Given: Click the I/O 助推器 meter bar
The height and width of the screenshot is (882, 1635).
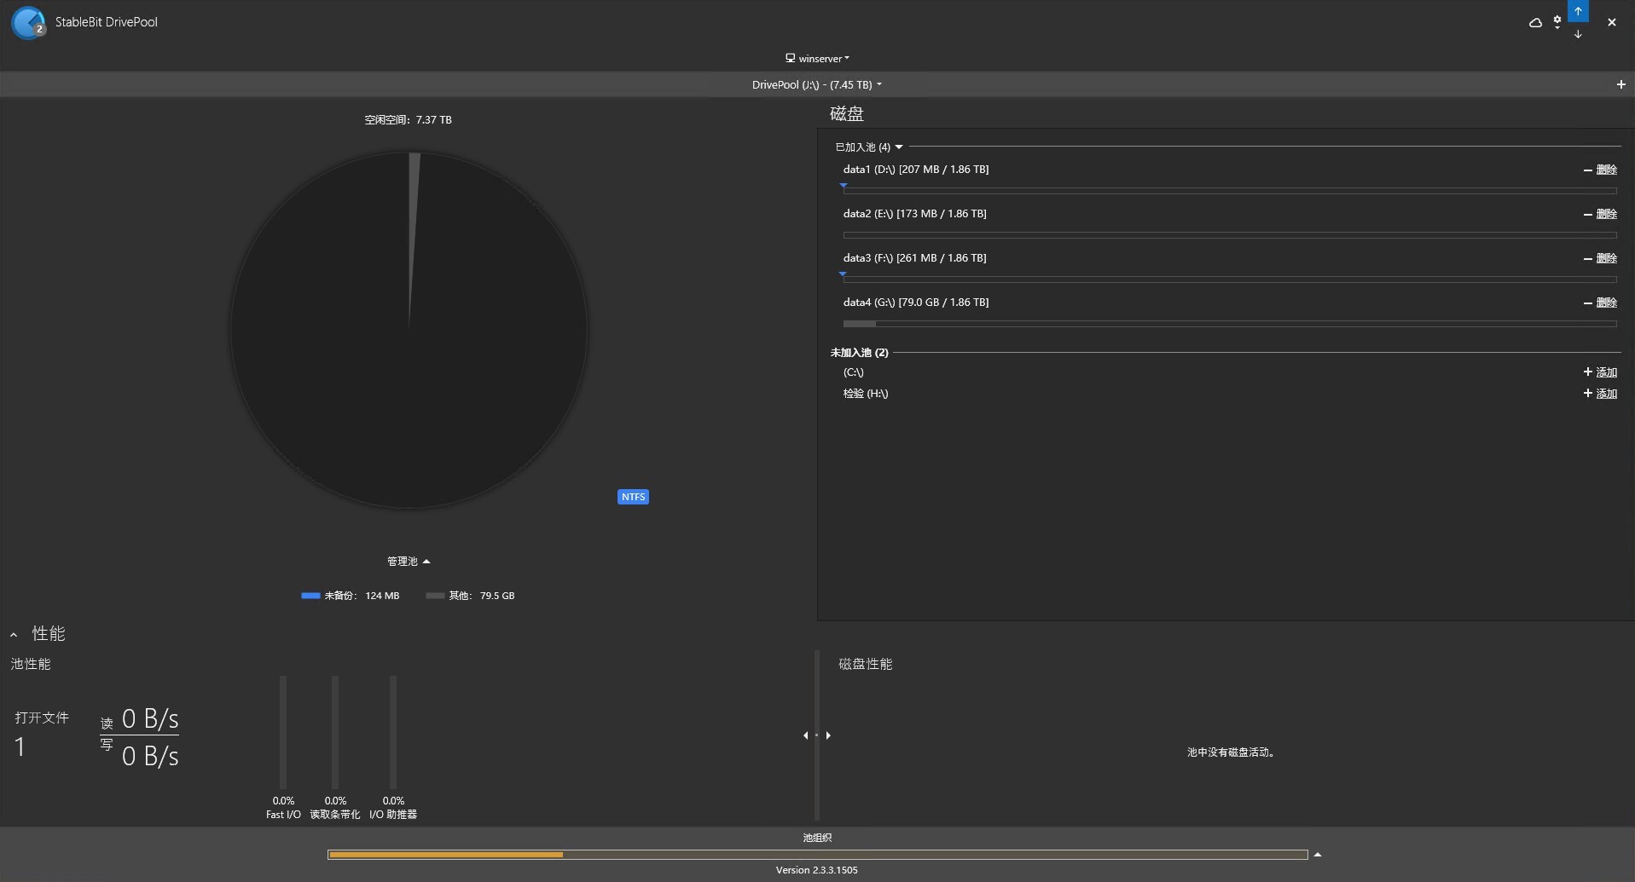Looking at the screenshot, I should [x=393, y=732].
